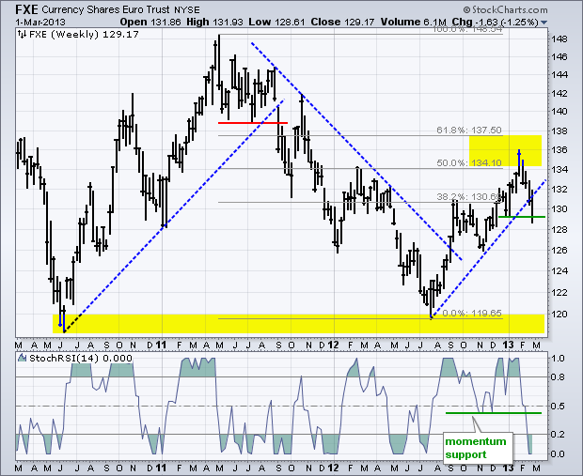This screenshot has width=583, height=476.
Task: Select the Close 129.17 value
Action: point(342,22)
